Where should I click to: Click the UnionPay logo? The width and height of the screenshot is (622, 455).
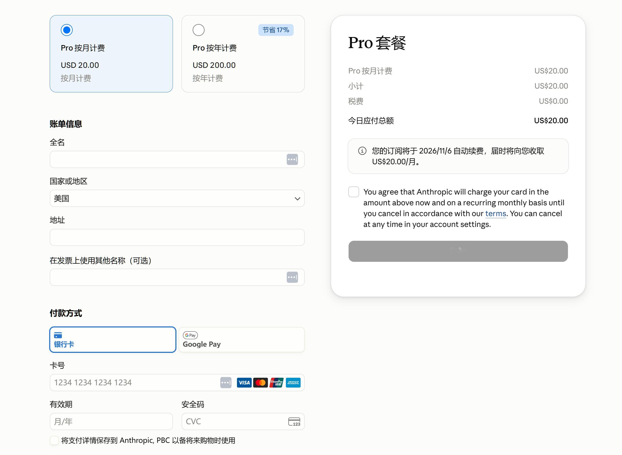277,383
